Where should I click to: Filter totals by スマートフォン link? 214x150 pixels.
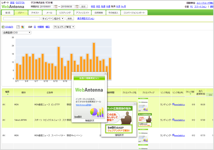(200, 7)
